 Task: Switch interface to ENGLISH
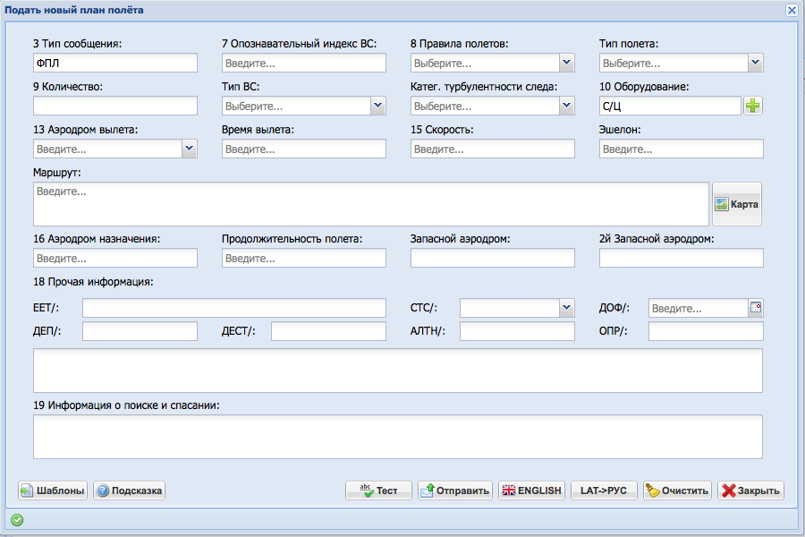pos(531,490)
